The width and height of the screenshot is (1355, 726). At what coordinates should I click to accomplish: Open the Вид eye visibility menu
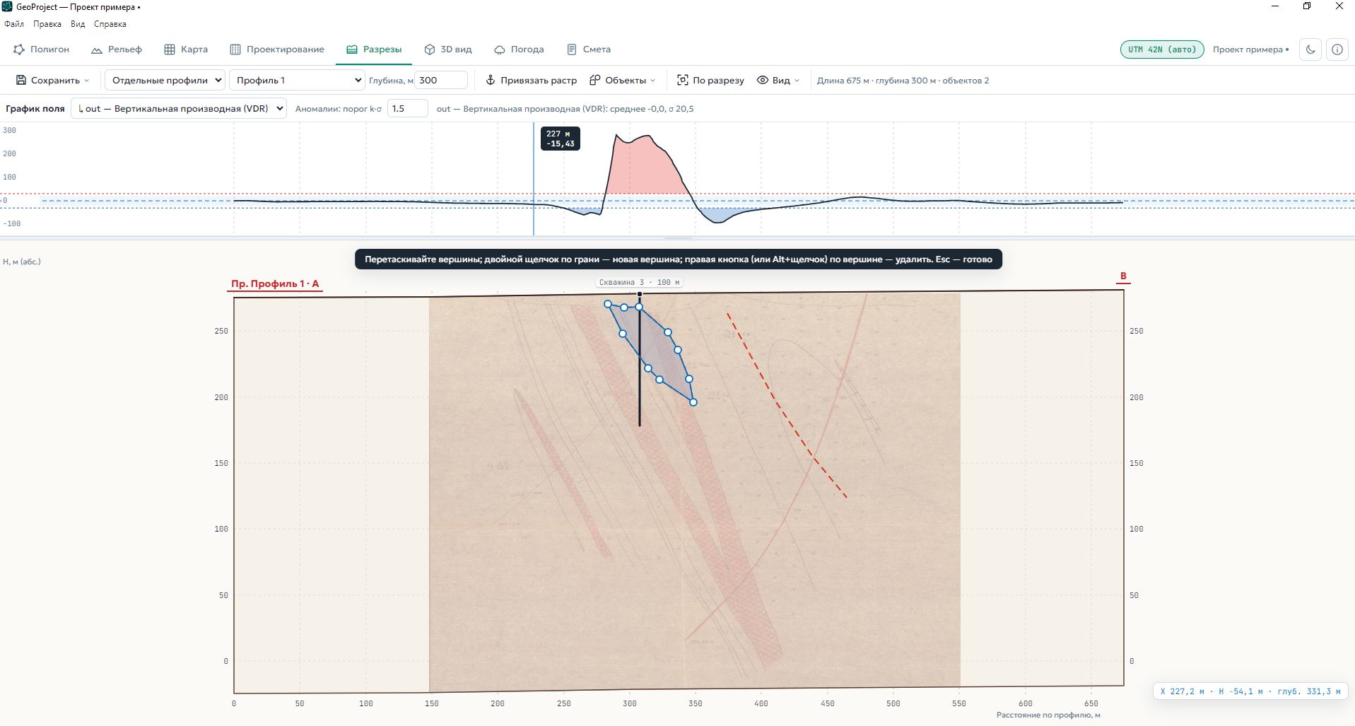click(778, 80)
